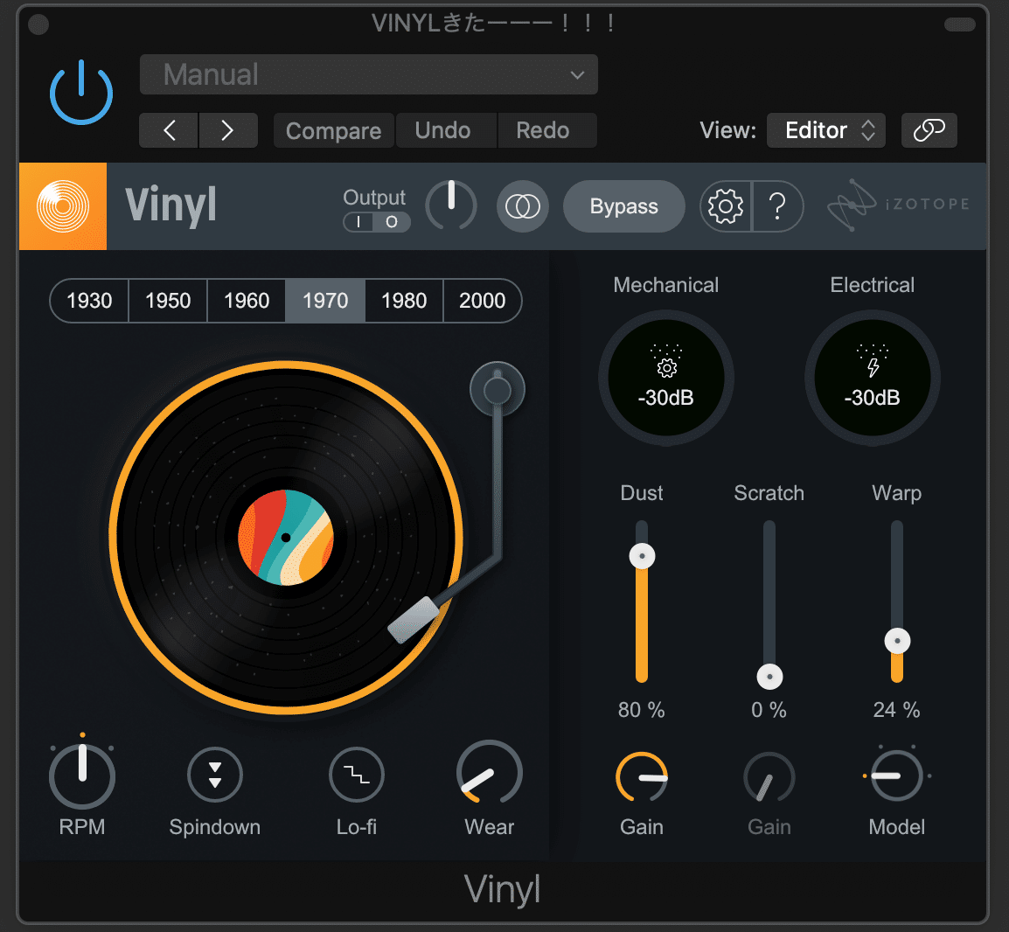The image size is (1009, 932).
Task: Toggle the Output I/O switch
Action: coord(377,222)
